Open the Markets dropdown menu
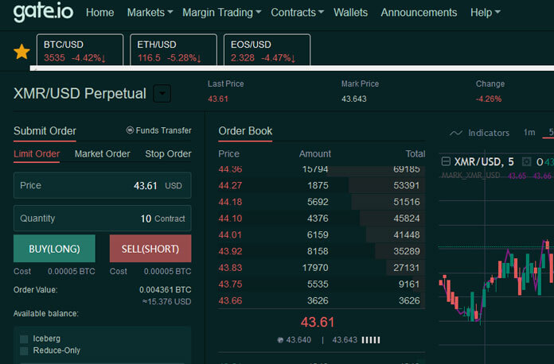The height and width of the screenshot is (364, 554). coord(150,13)
